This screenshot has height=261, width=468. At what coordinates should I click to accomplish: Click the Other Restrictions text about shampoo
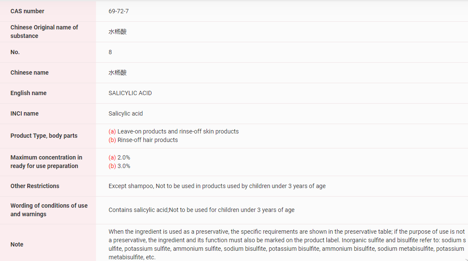217,186
